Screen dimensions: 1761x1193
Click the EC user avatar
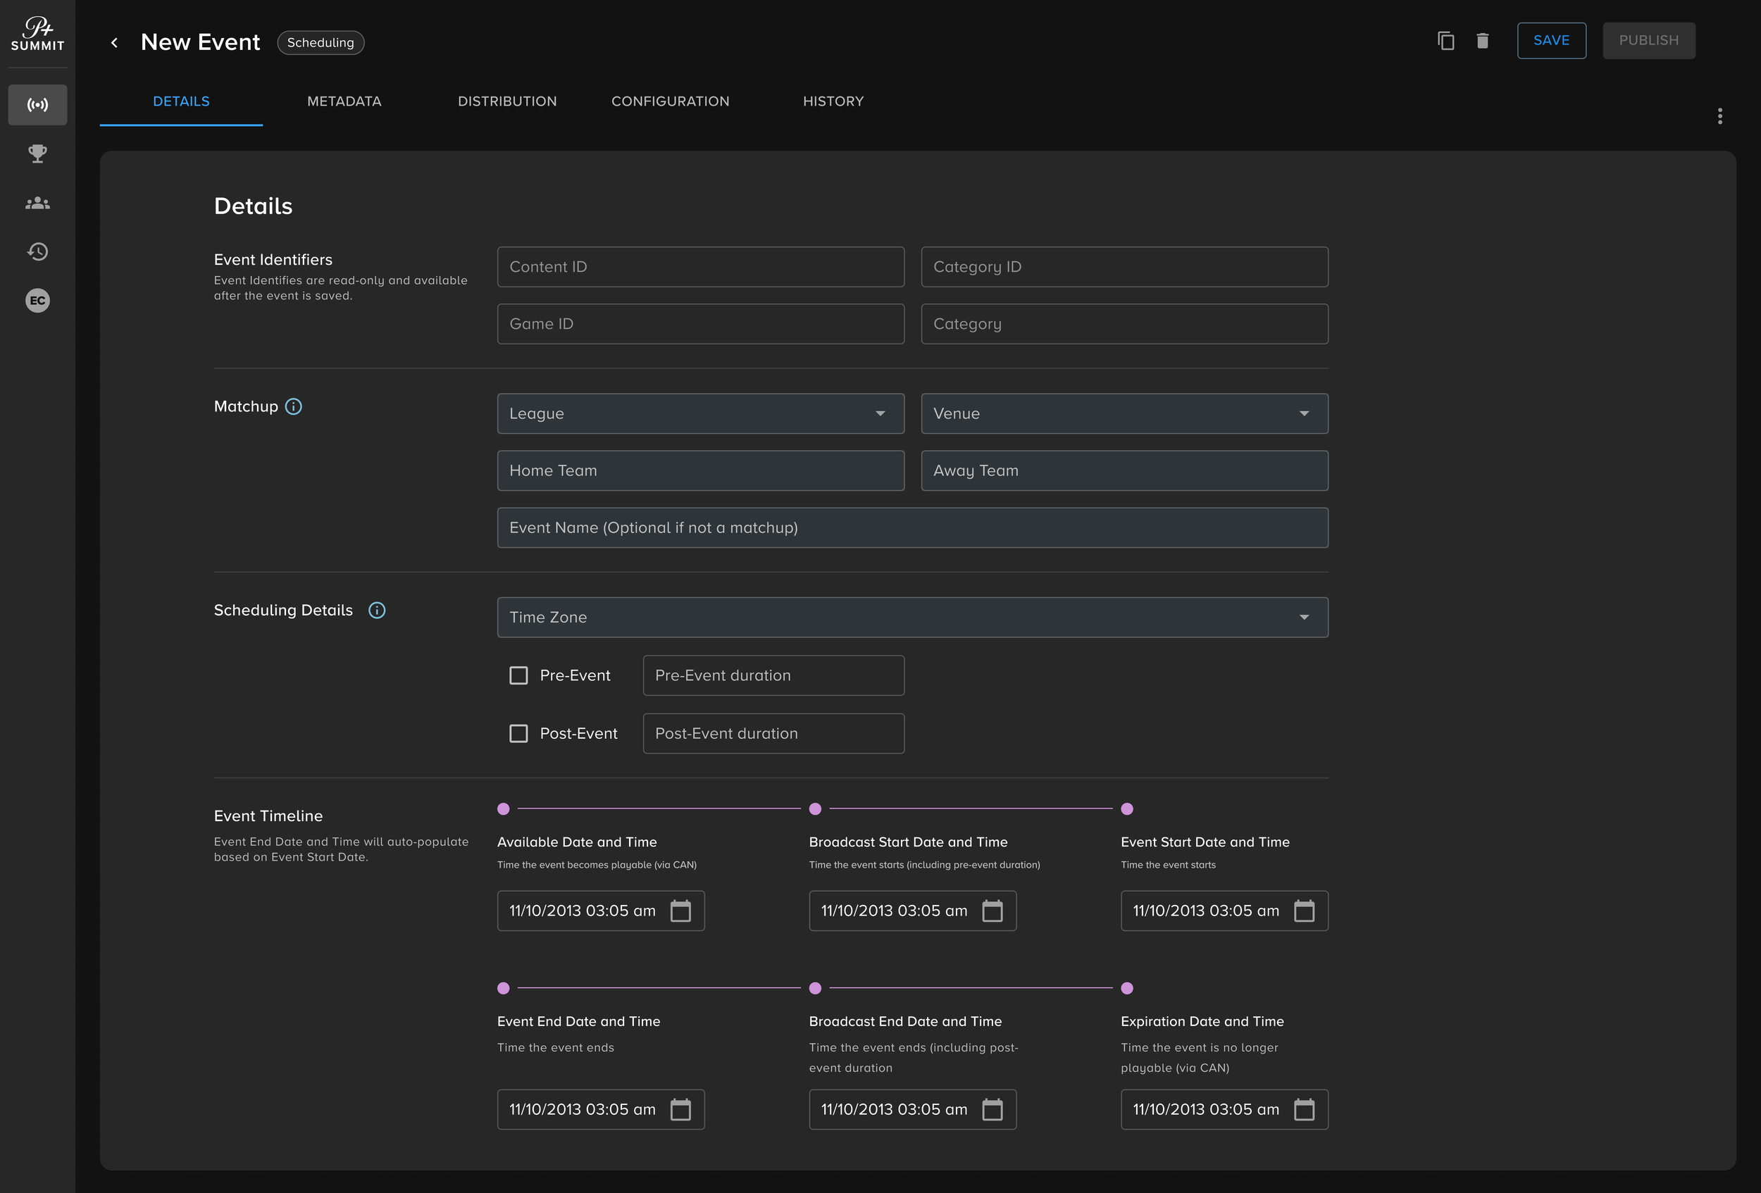pos(37,301)
